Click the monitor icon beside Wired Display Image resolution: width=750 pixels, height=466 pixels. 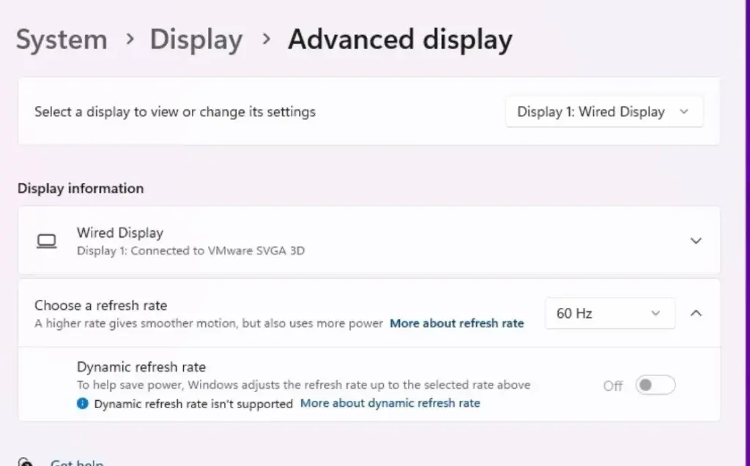coord(47,241)
